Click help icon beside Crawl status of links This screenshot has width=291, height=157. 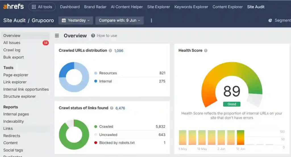point(111,108)
